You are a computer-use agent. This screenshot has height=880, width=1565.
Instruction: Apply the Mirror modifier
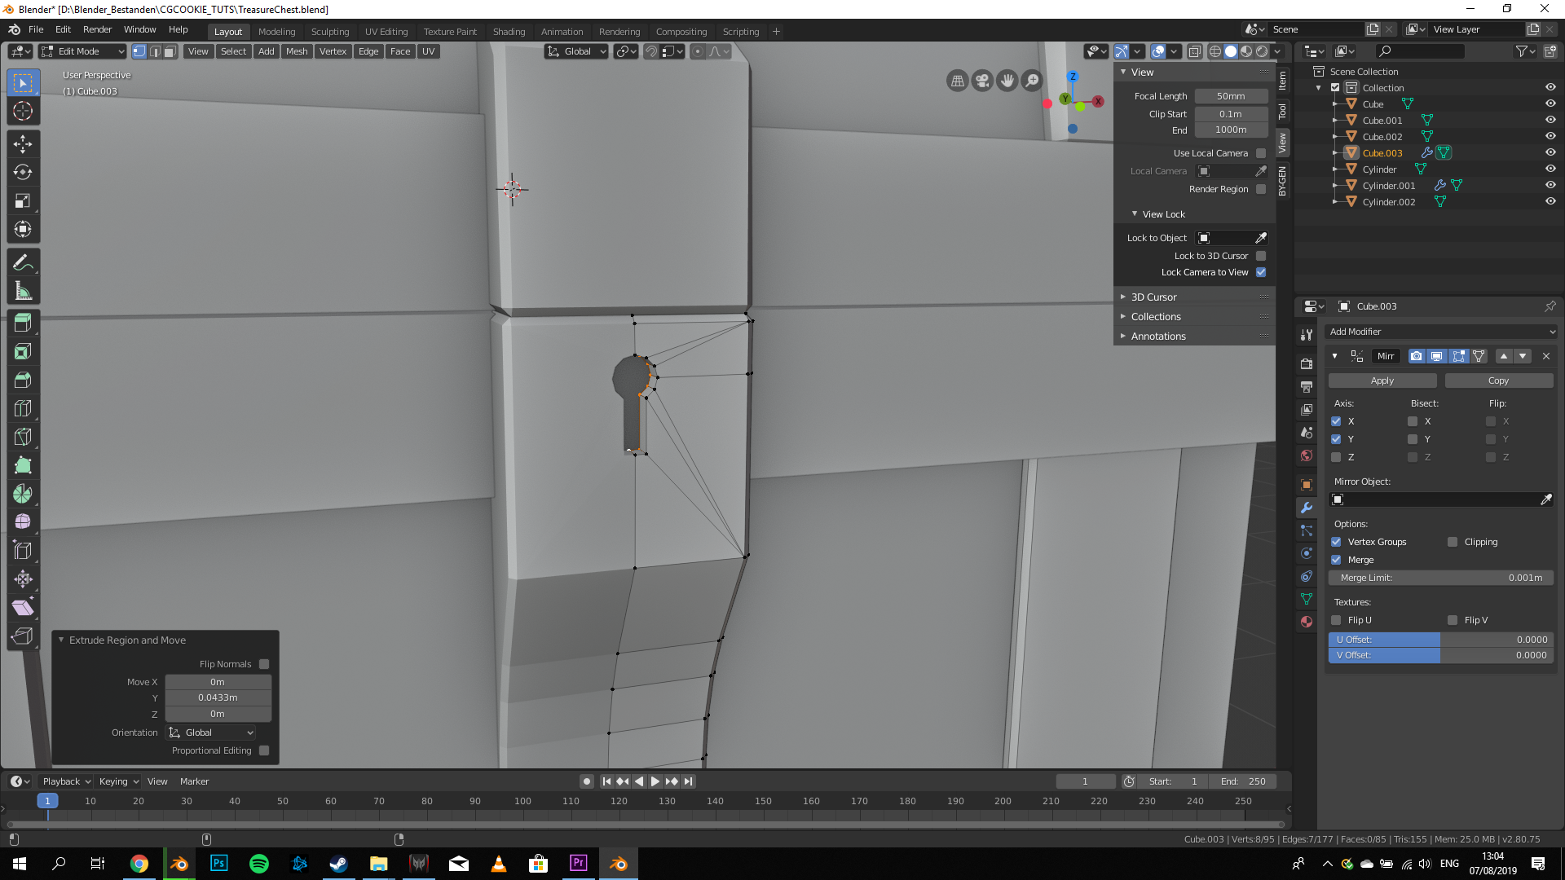click(1382, 381)
